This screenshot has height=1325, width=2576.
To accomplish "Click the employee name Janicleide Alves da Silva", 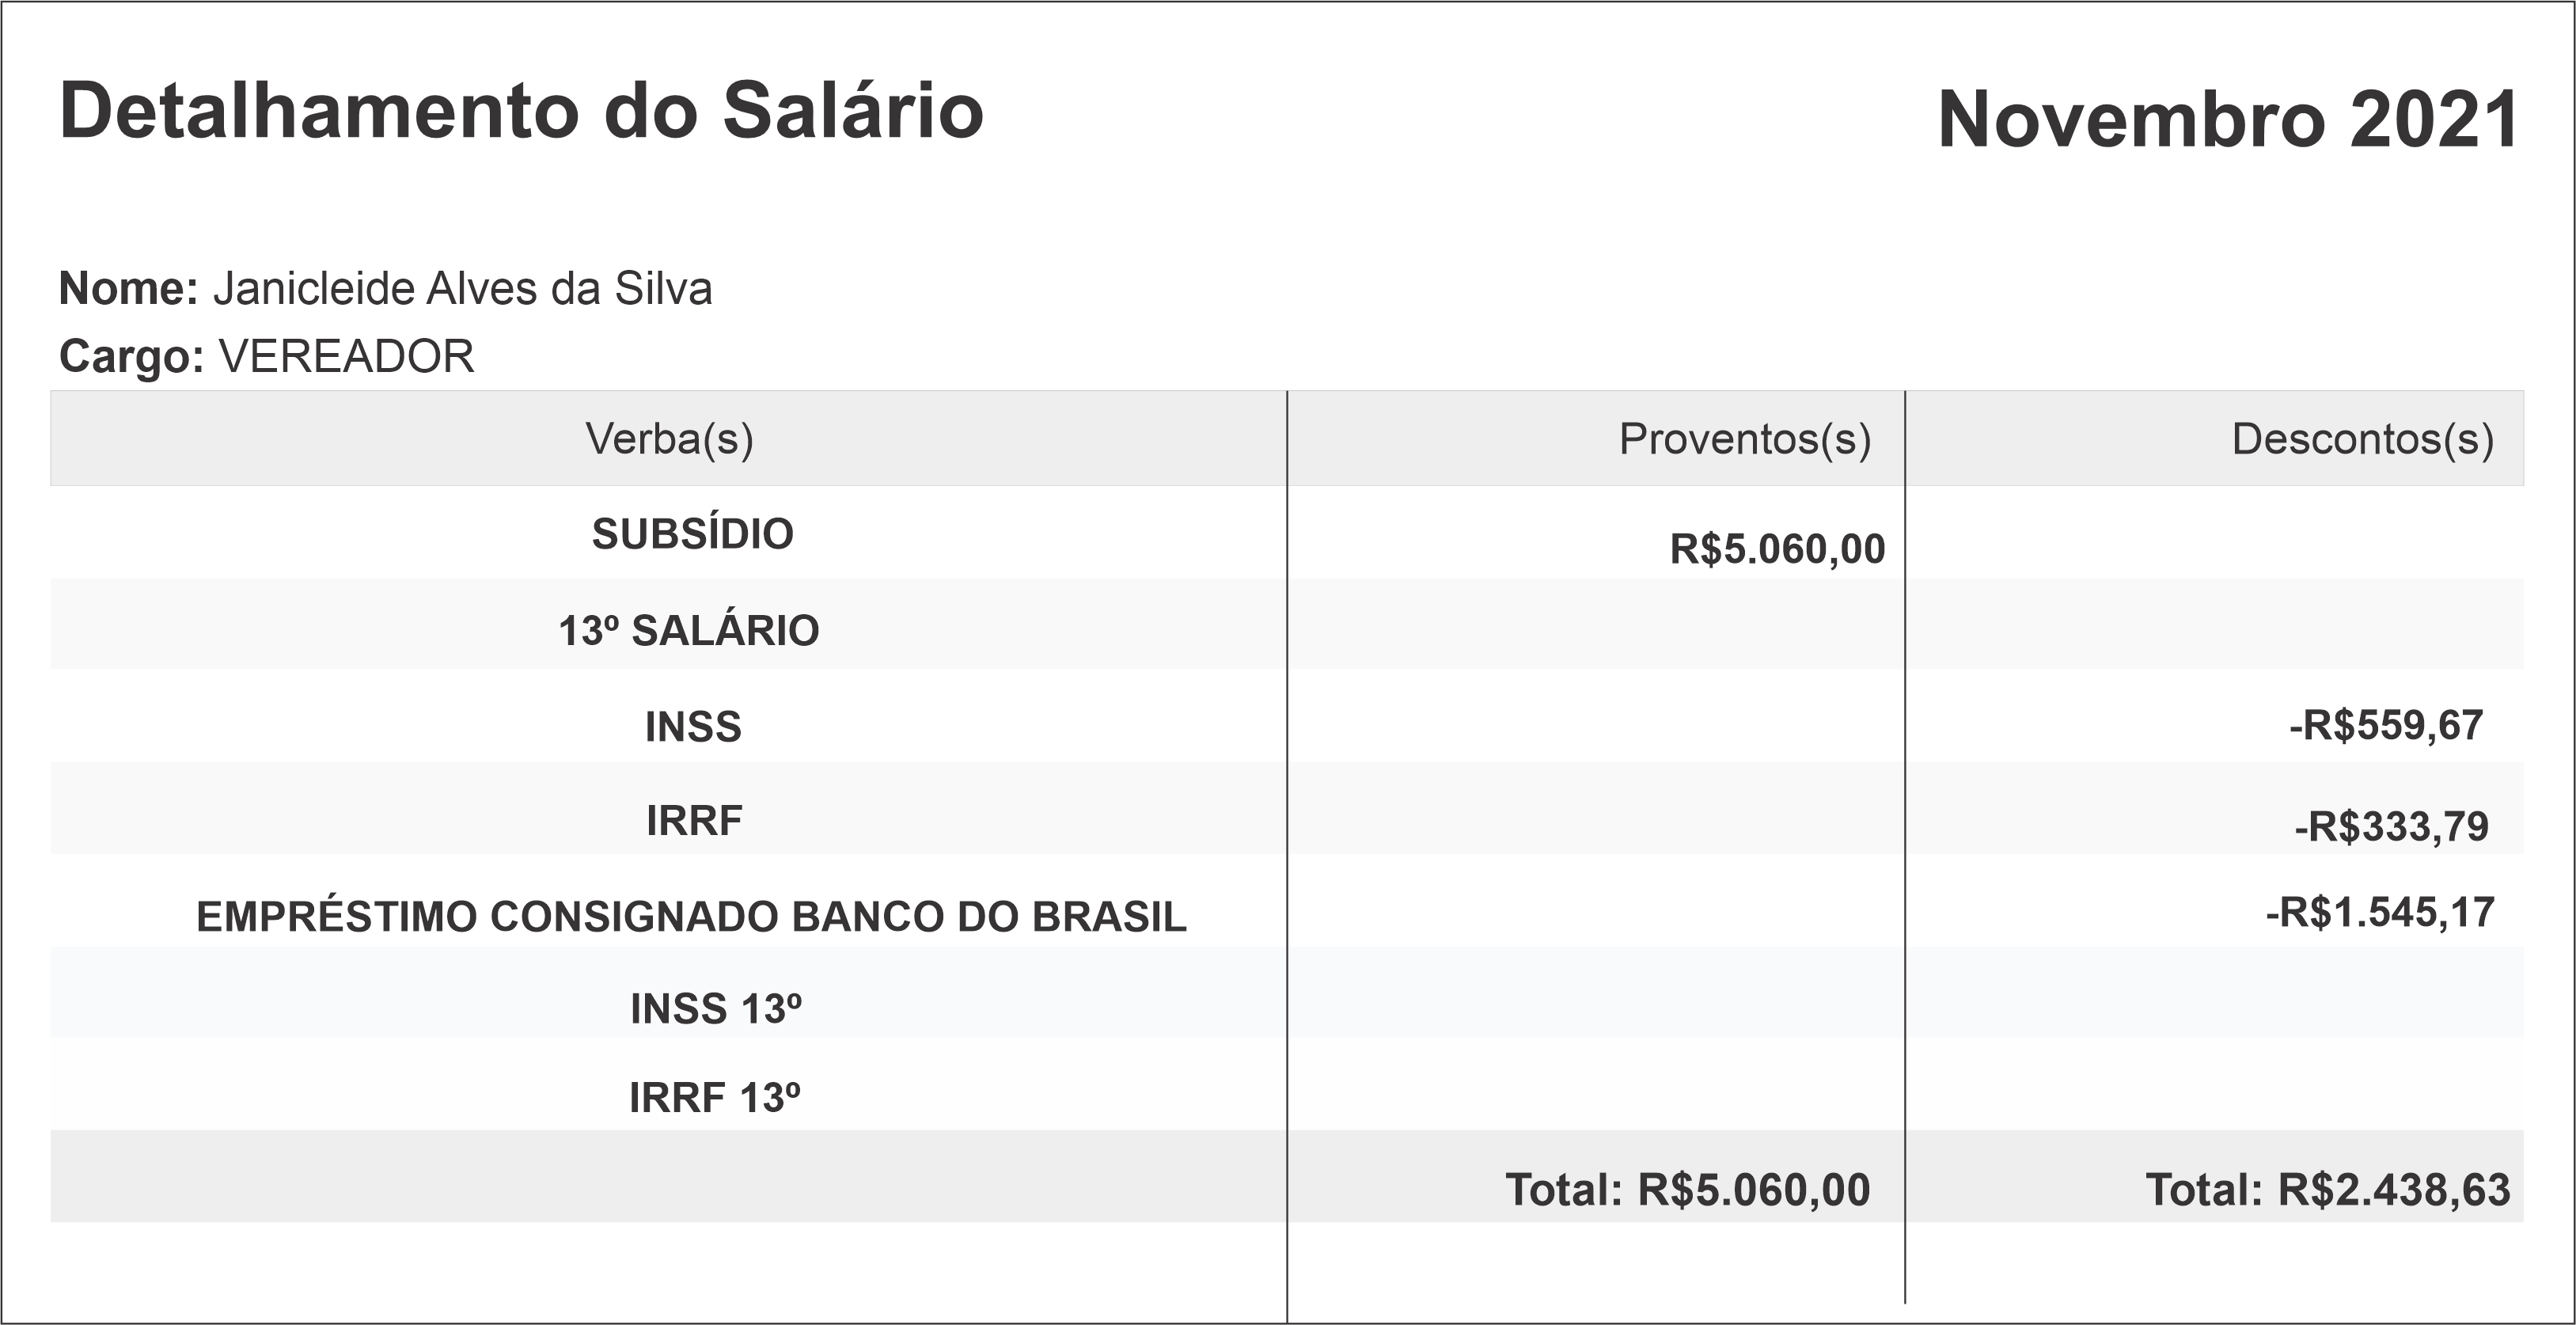I will click(x=462, y=289).
